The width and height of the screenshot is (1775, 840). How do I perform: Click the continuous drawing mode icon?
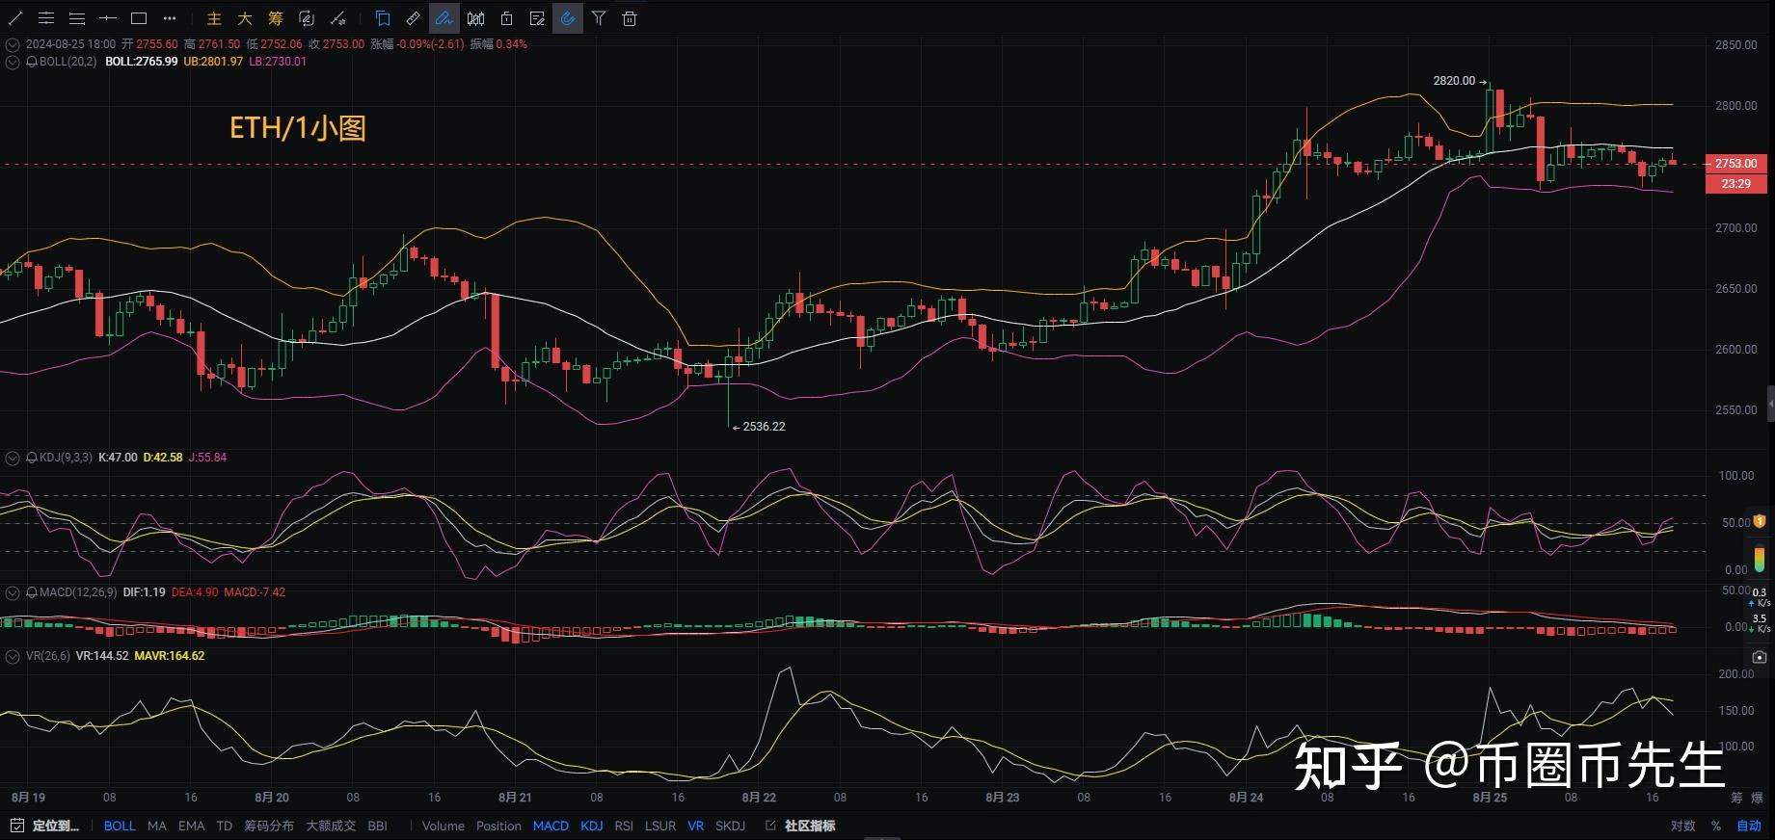click(x=307, y=18)
